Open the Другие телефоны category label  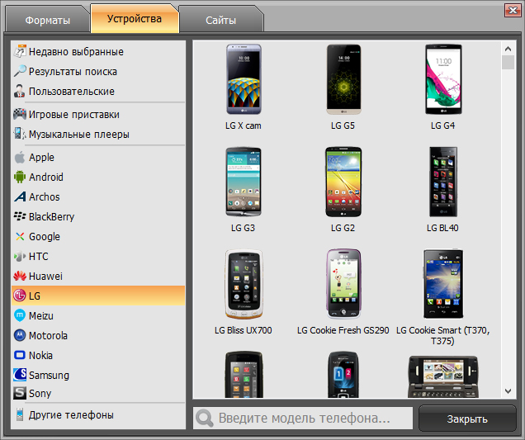coord(71,415)
